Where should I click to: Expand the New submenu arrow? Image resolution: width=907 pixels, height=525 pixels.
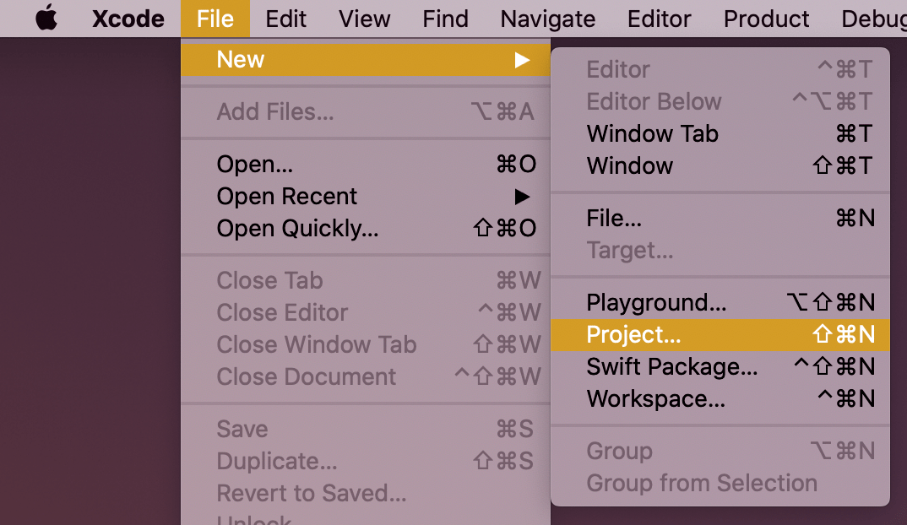523,59
